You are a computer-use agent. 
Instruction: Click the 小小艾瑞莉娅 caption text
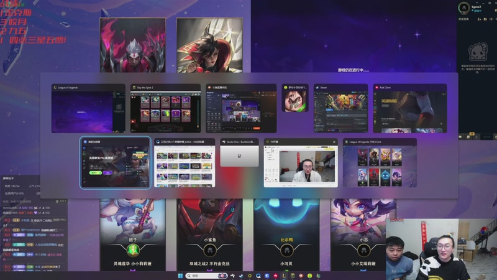[363, 263]
